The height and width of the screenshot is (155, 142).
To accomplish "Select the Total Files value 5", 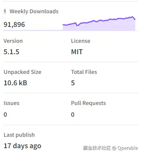I will pyautogui.click(x=73, y=83).
